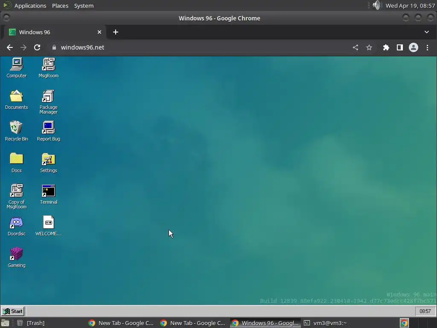Click the show desktop icon in bottom panel
The image size is (437, 328).
pos(5,323)
